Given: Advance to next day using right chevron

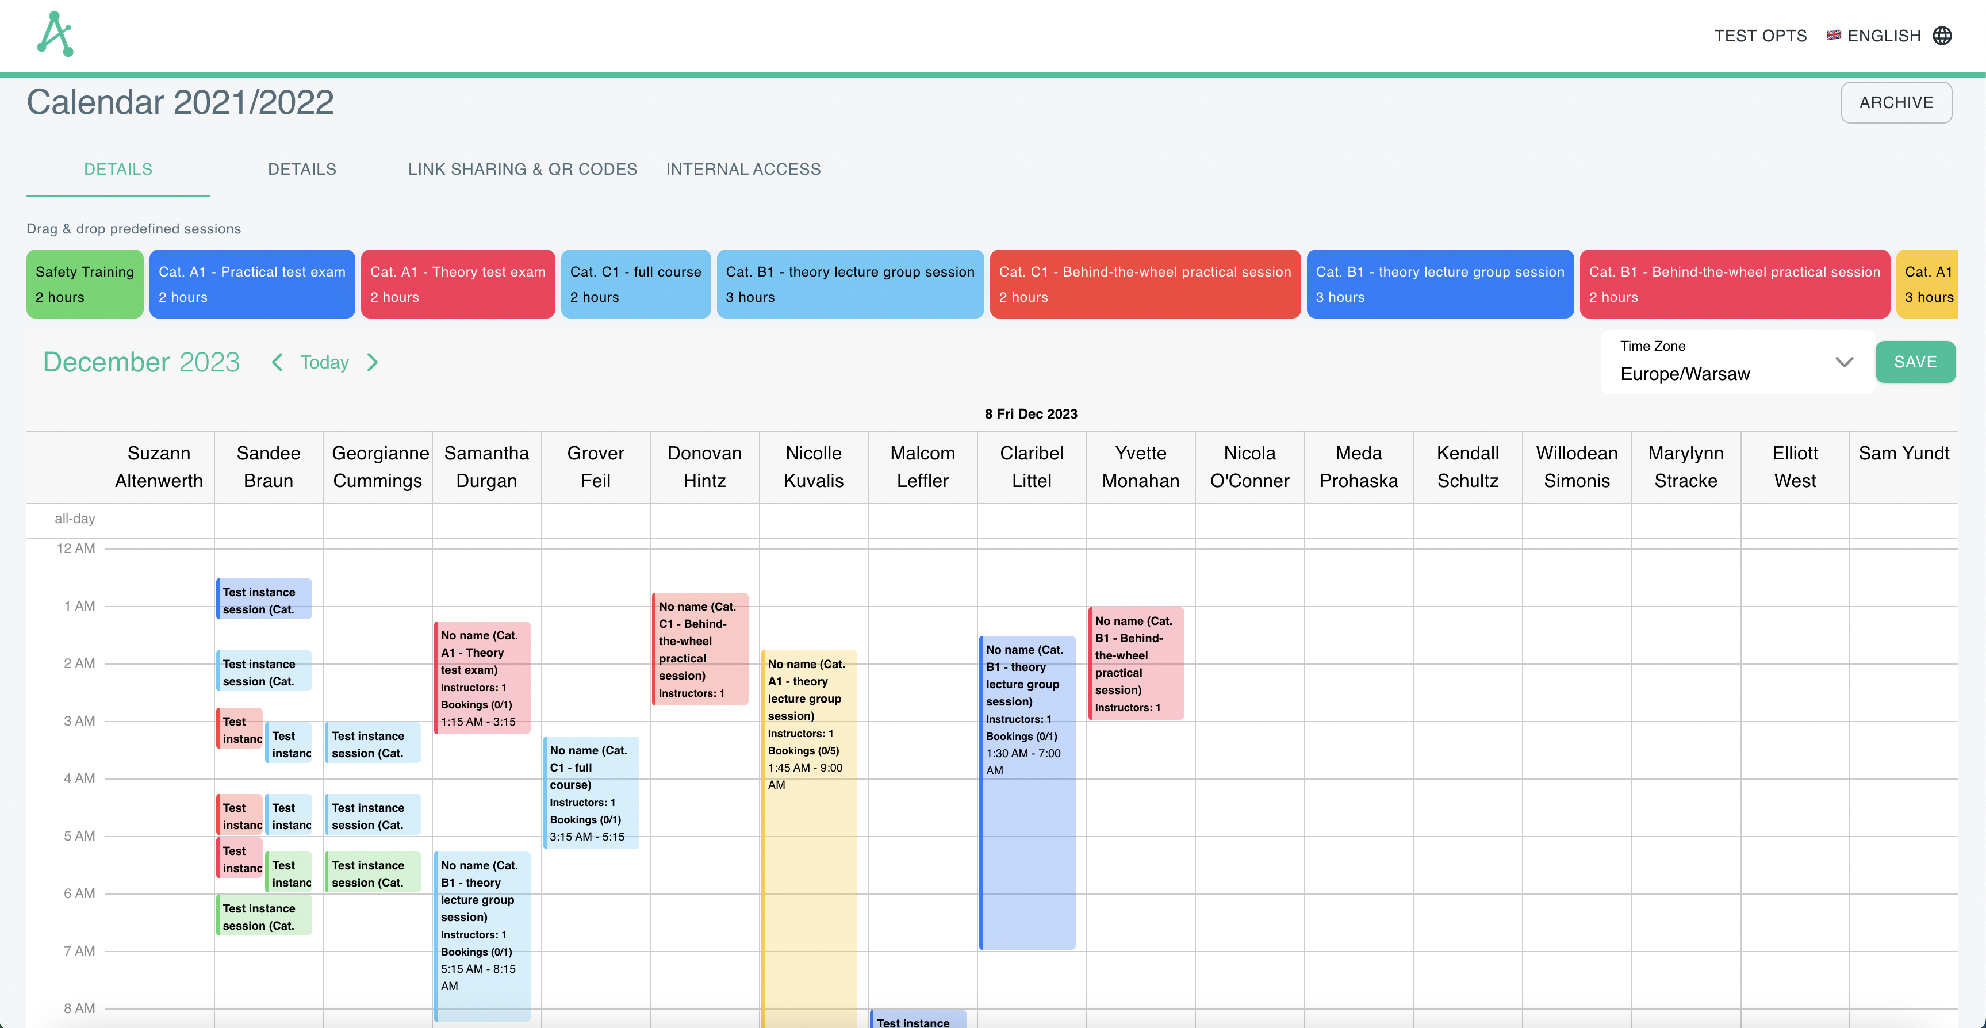Looking at the screenshot, I should point(373,362).
